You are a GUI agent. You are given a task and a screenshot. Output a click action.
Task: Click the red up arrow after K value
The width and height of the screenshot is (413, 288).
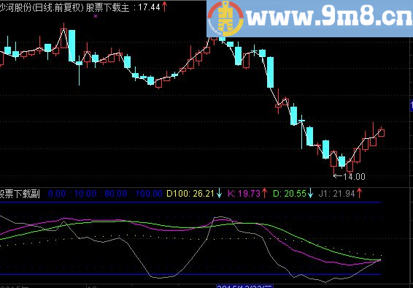pyautogui.click(x=264, y=194)
